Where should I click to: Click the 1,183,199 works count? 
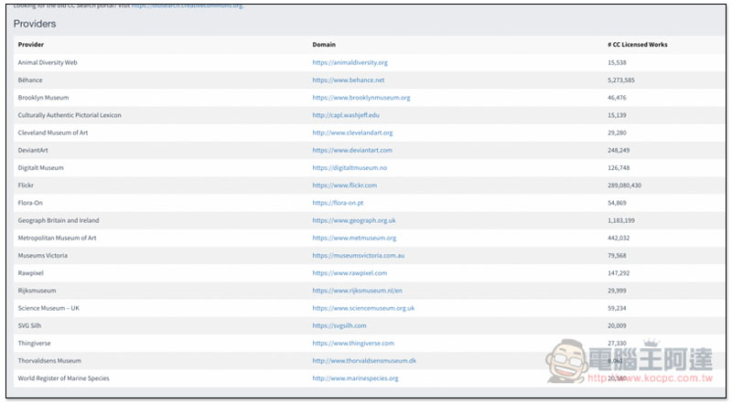[x=621, y=220]
